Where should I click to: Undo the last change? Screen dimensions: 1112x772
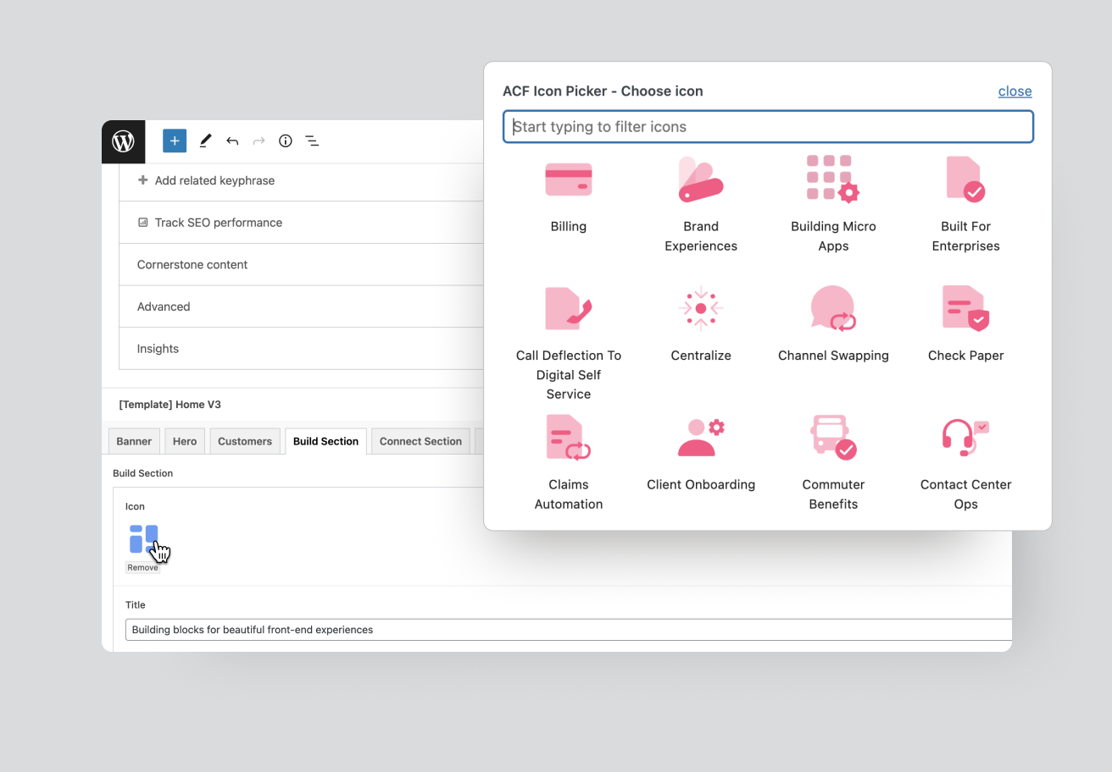[x=232, y=141]
